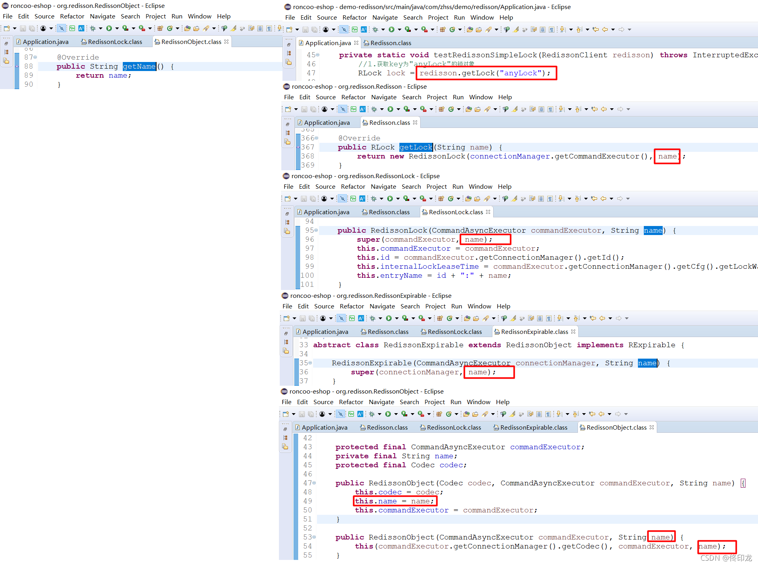The height and width of the screenshot is (565, 758).
Task: Collapse fold marker at line 95 constructor
Action: (x=316, y=230)
